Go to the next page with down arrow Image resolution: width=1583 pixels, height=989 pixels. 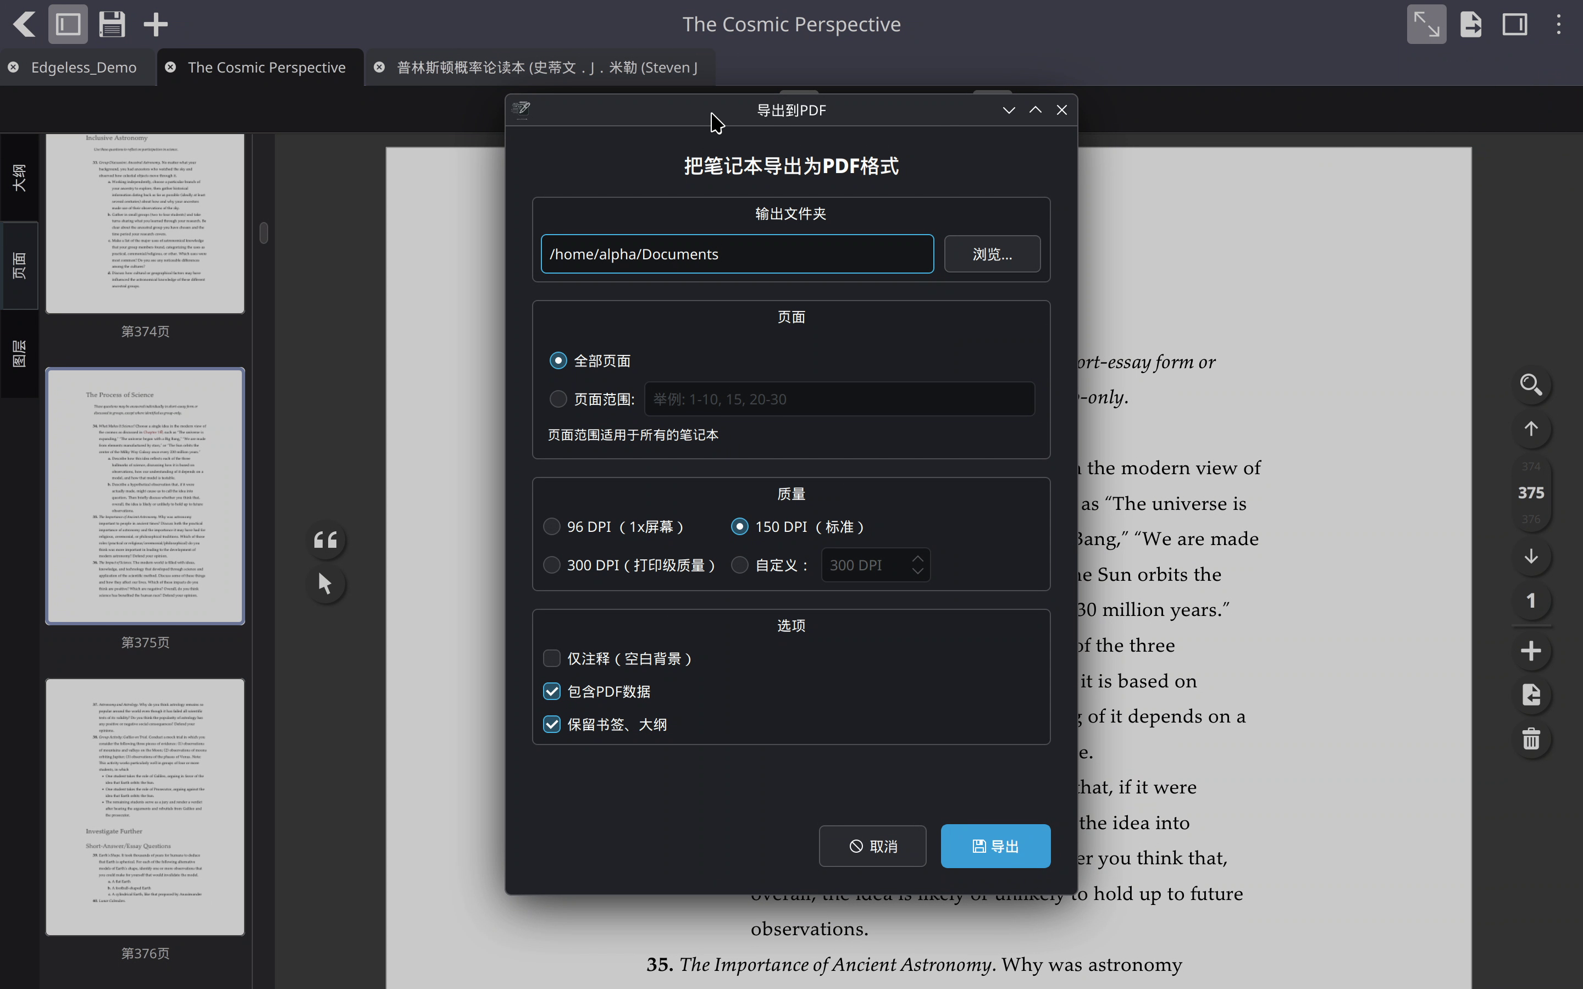[1531, 557]
